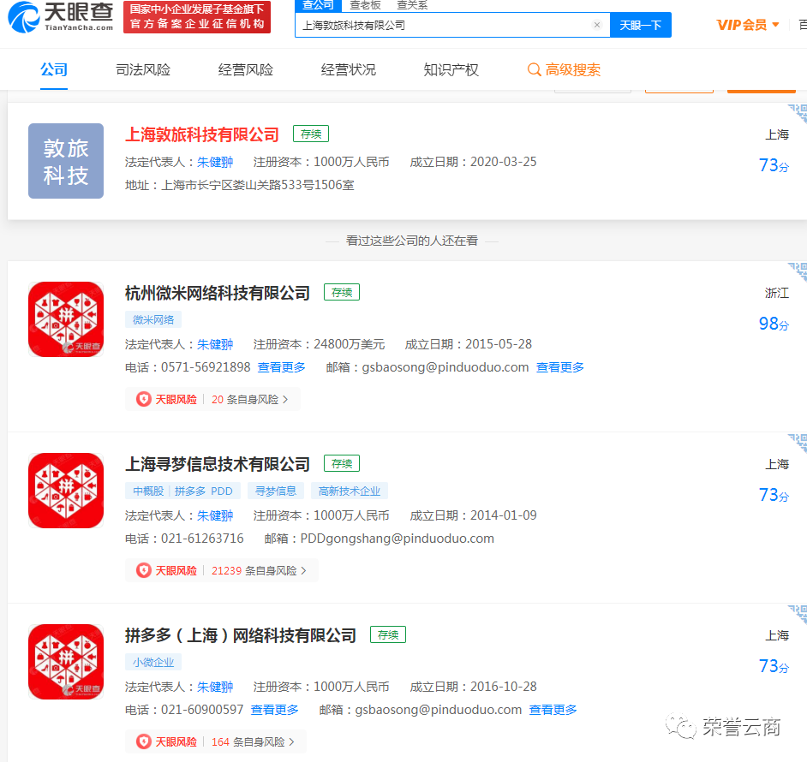Open the 拼多多（上海）网络科技 logo

[x=66, y=662]
